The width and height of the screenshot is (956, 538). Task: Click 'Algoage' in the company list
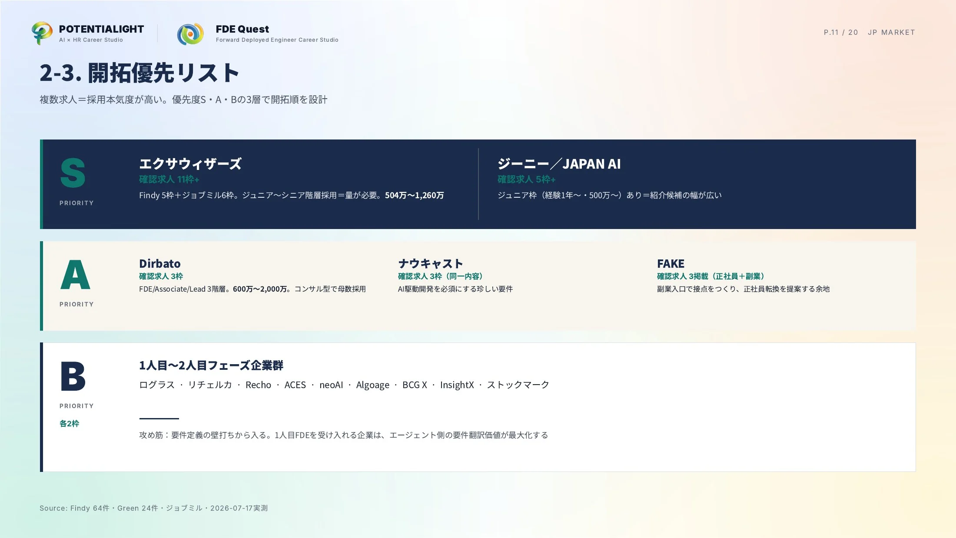tap(373, 385)
